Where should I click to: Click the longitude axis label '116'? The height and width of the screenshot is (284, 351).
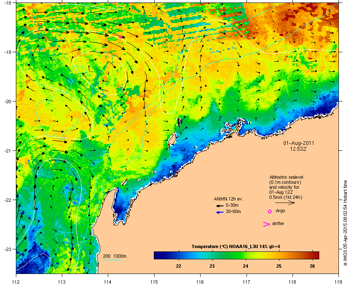[x=200, y=282]
